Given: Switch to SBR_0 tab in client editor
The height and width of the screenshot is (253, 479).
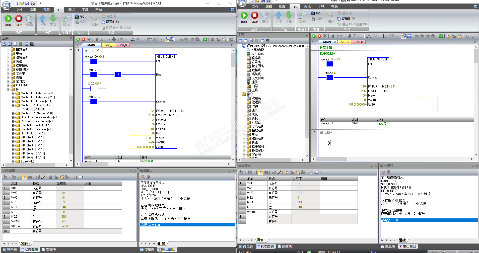Looking at the screenshot, I should 109,45.
